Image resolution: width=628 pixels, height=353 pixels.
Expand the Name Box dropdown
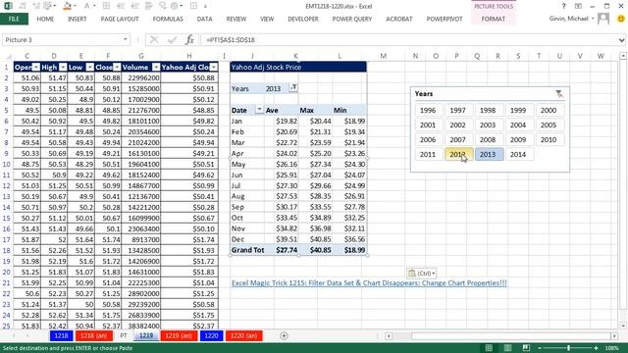126,39
